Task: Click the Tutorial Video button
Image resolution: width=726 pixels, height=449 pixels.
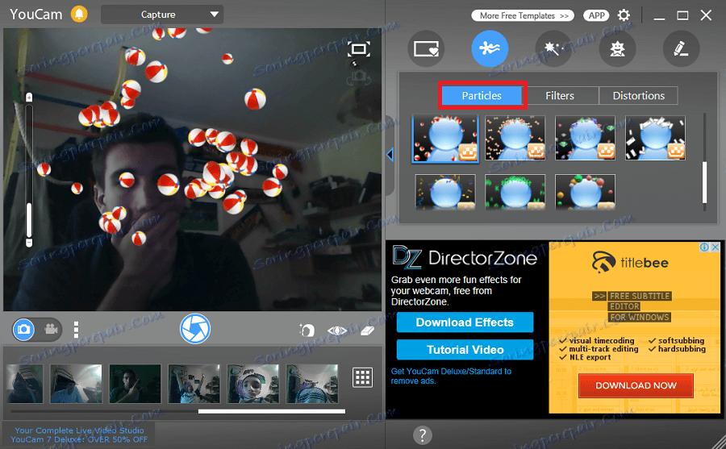Action: [x=465, y=350]
